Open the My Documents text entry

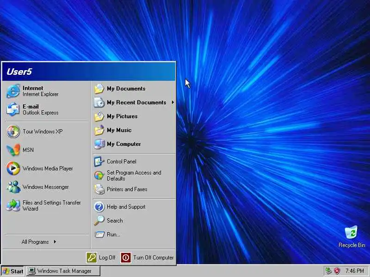(126, 89)
